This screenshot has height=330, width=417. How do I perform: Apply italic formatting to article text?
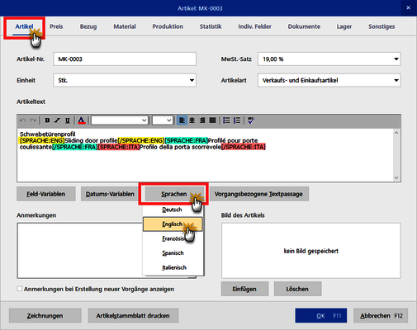(57, 120)
